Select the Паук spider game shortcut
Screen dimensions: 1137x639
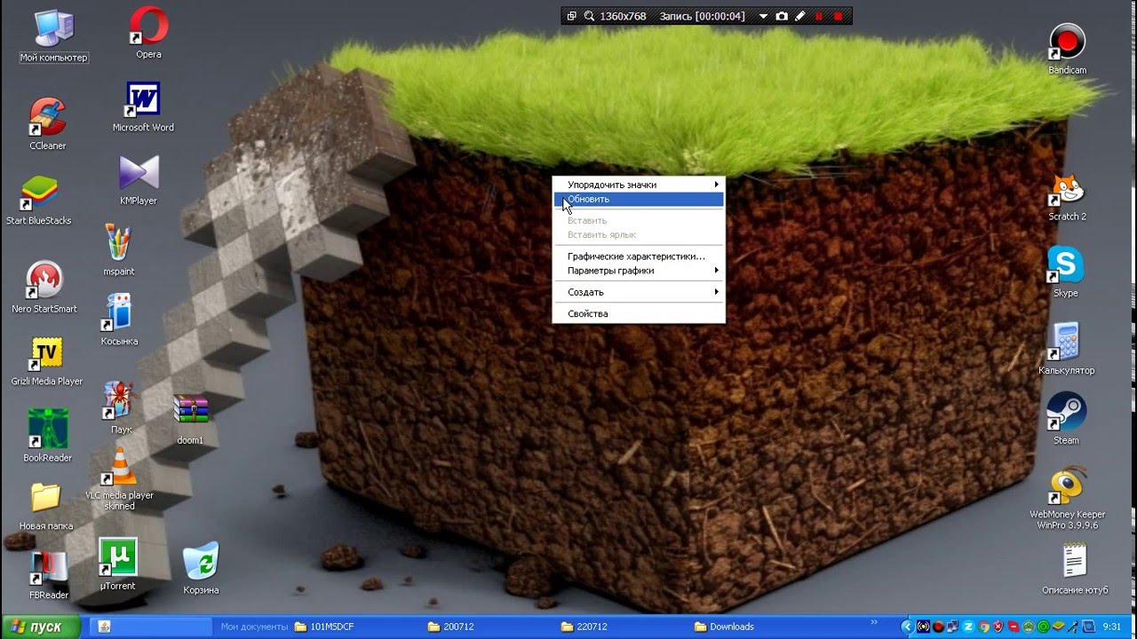121,408
